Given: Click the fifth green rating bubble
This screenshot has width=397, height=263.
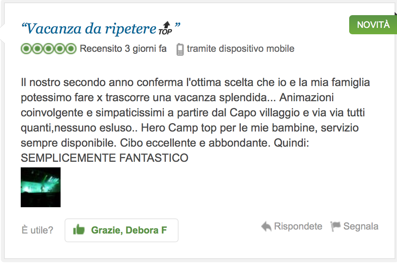Looking at the screenshot, I should [71, 49].
